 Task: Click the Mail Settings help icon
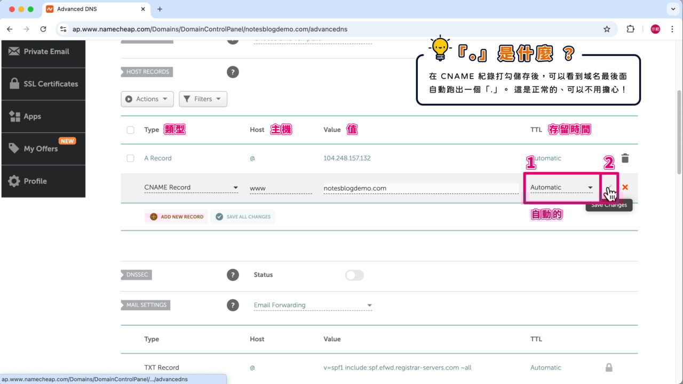point(233,305)
